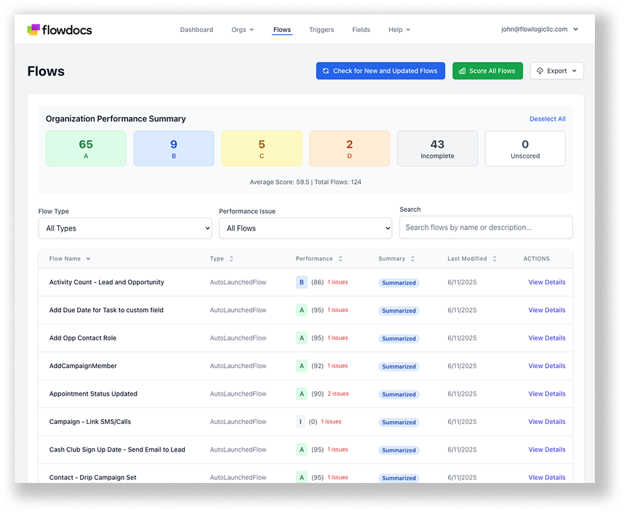Viewport: 624px width, 512px height.
Task: Click the bar chart icon in Score All Flows
Action: pos(462,71)
